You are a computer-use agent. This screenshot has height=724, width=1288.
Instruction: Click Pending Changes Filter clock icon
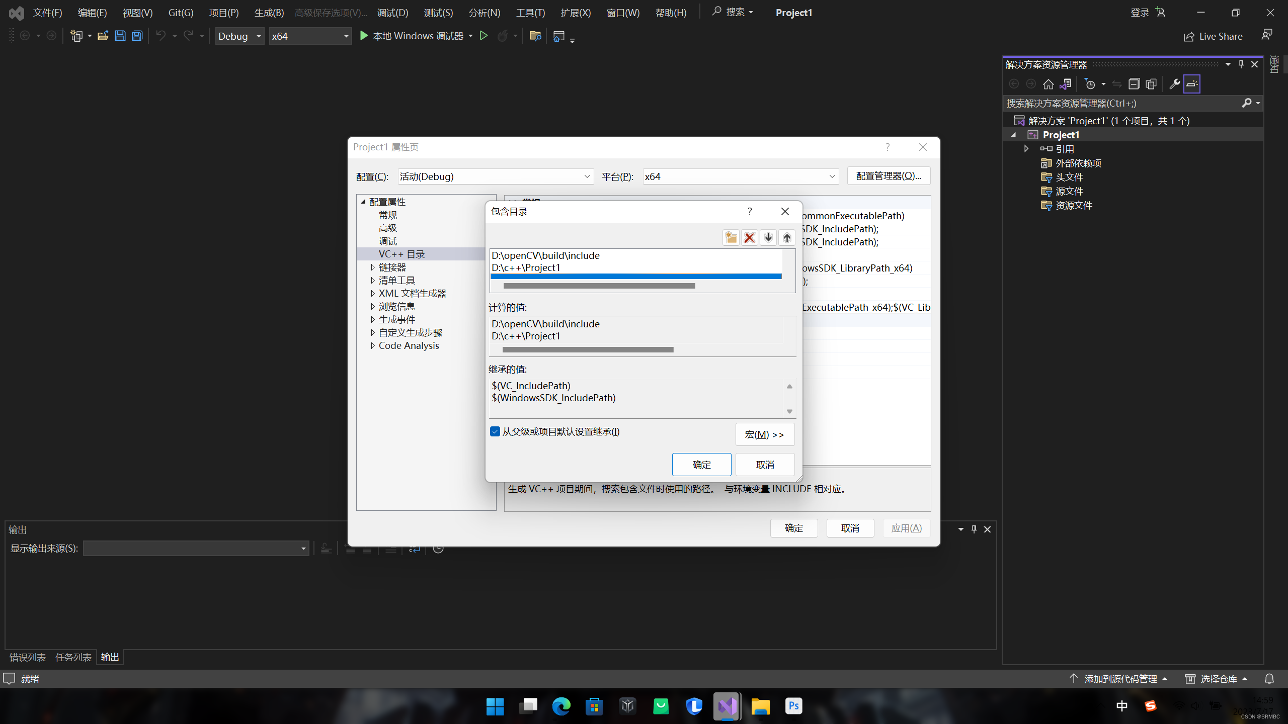(1090, 84)
